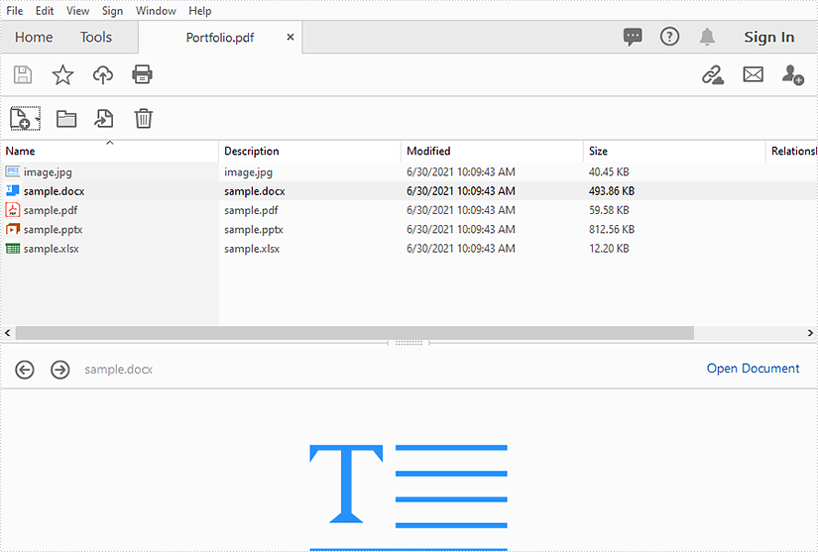Delete selected file with trash icon
818x552 pixels.
click(144, 118)
